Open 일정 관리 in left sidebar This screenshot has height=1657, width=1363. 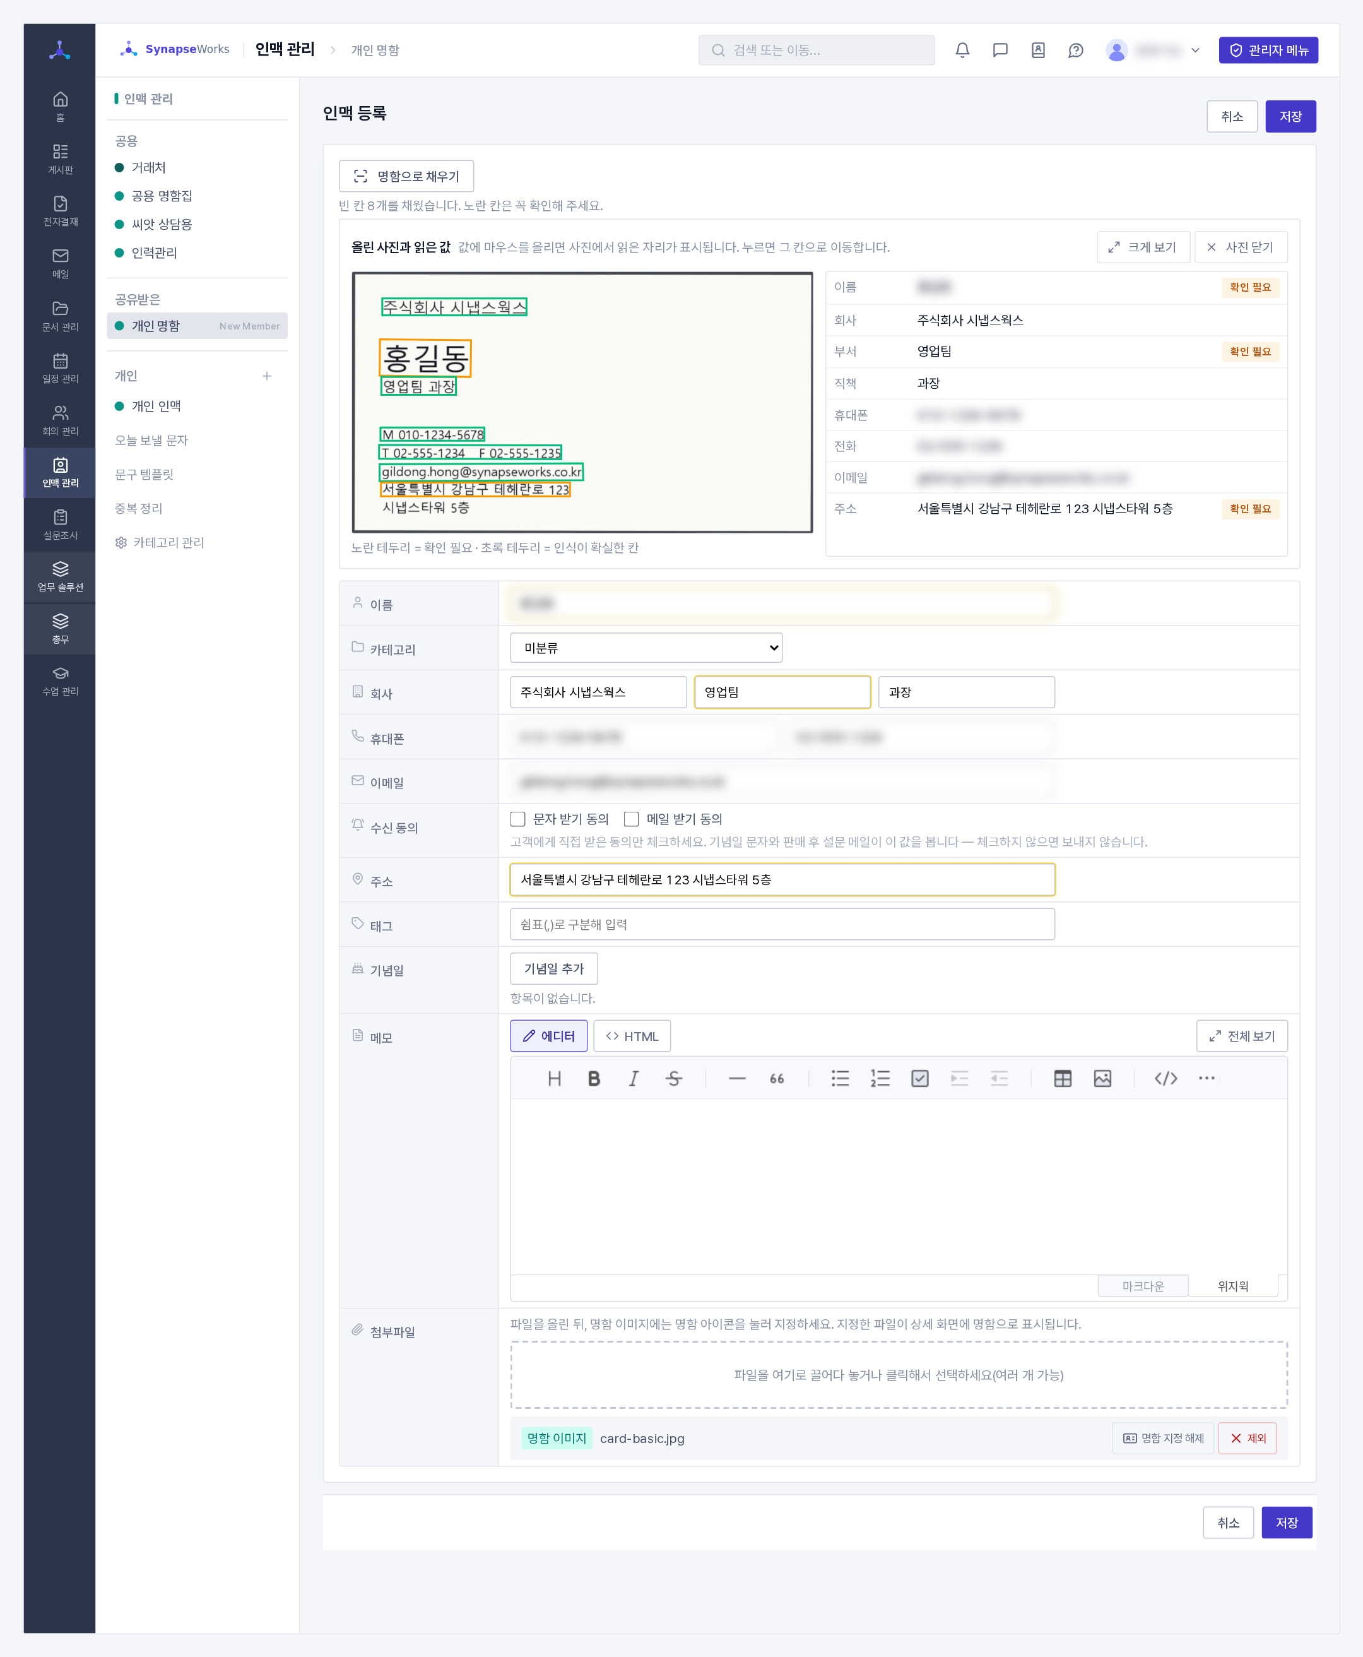[60, 367]
